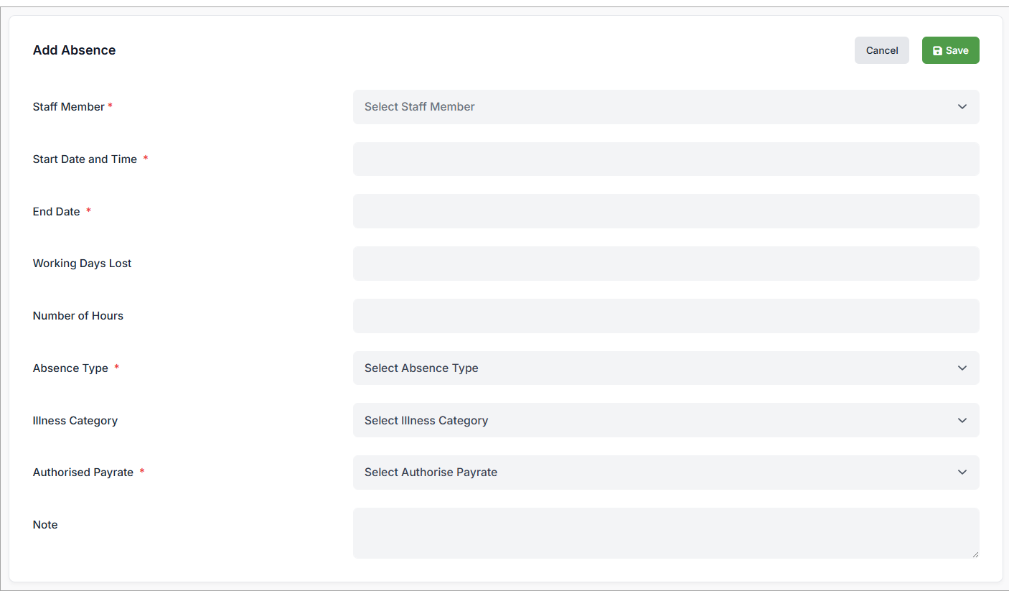
Task: Click the Number of Hours field
Action: click(x=666, y=316)
